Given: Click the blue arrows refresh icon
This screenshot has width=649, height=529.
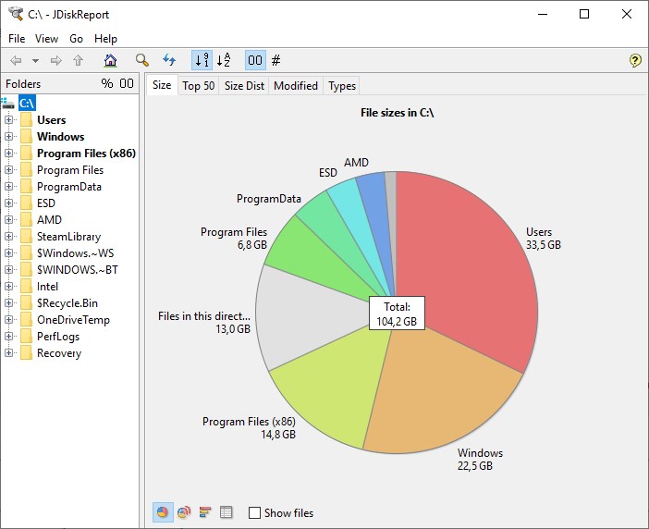Looking at the screenshot, I should click(x=169, y=60).
